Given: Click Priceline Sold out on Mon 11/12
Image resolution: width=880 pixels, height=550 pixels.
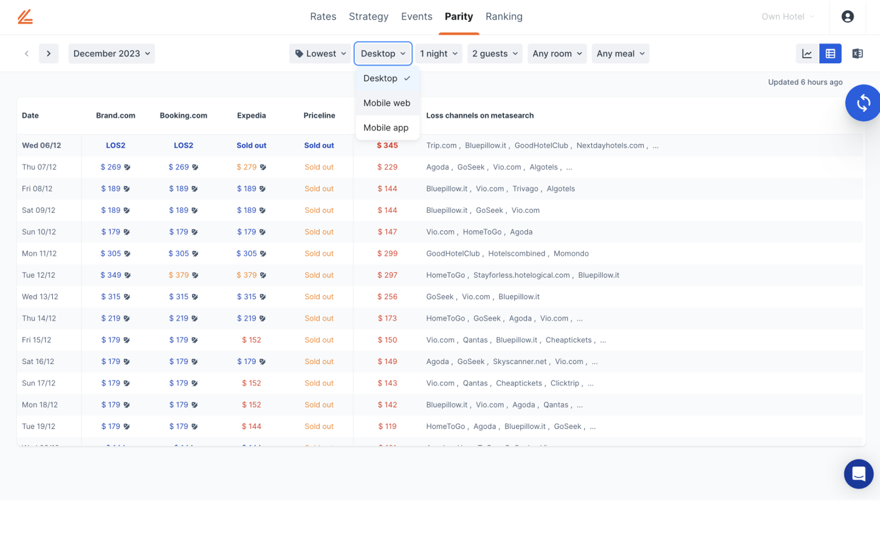Looking at the screenshot, I should point(319,253).
